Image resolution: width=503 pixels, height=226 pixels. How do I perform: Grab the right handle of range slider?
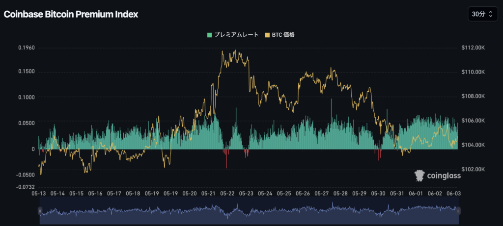click(x=458, y=211)
